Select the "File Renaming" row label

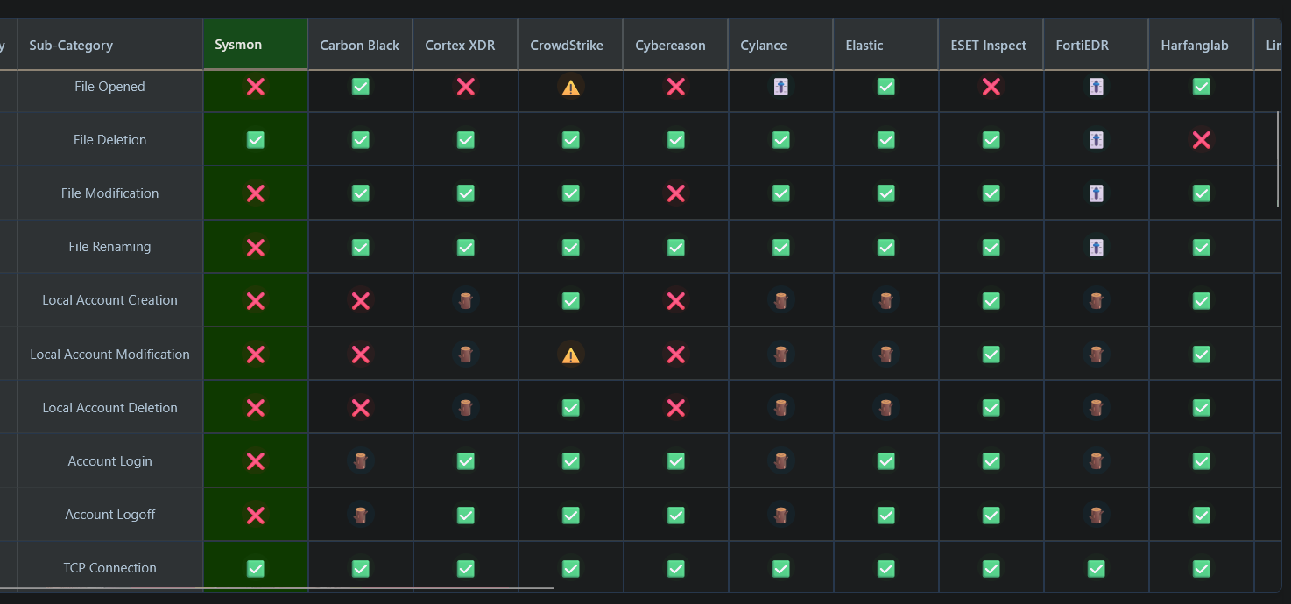(110, 247)
